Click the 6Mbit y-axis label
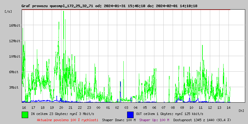248x124 pixels. pyautogui.click(x=14, y=72)
